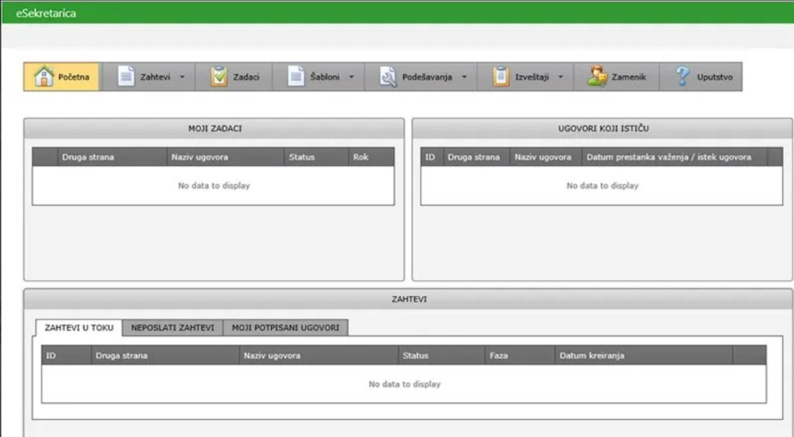Click the Izveštaji report clipboard icon
794x437 pixels.
click(x=501, y=77)
